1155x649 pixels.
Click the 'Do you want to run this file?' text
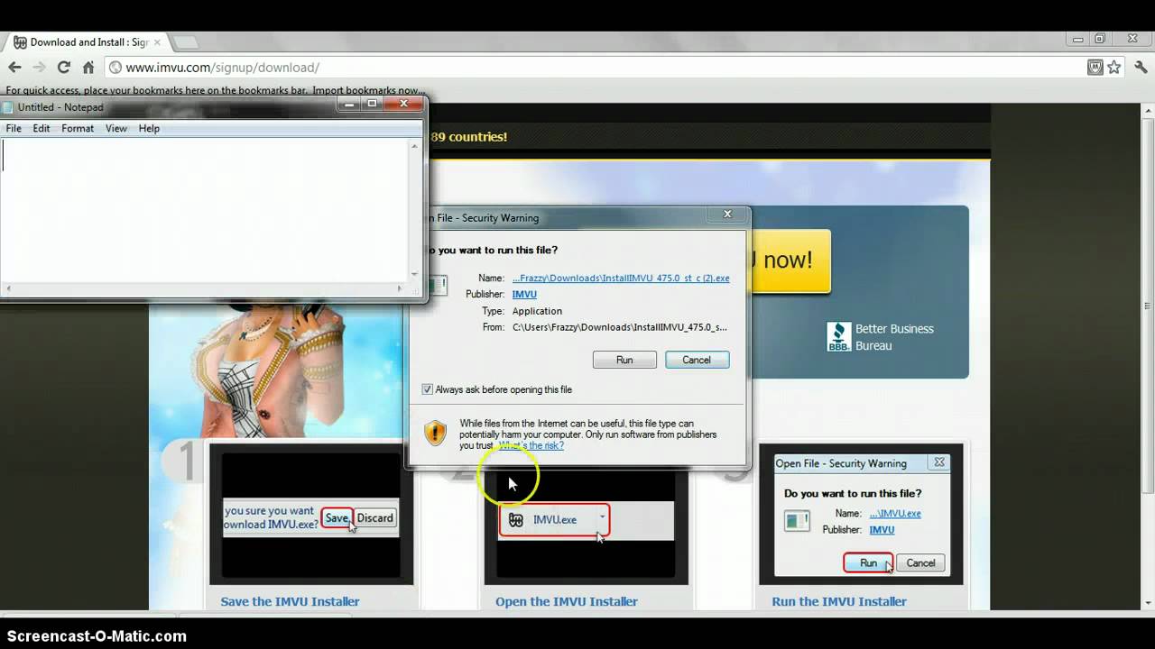point(493,250)
